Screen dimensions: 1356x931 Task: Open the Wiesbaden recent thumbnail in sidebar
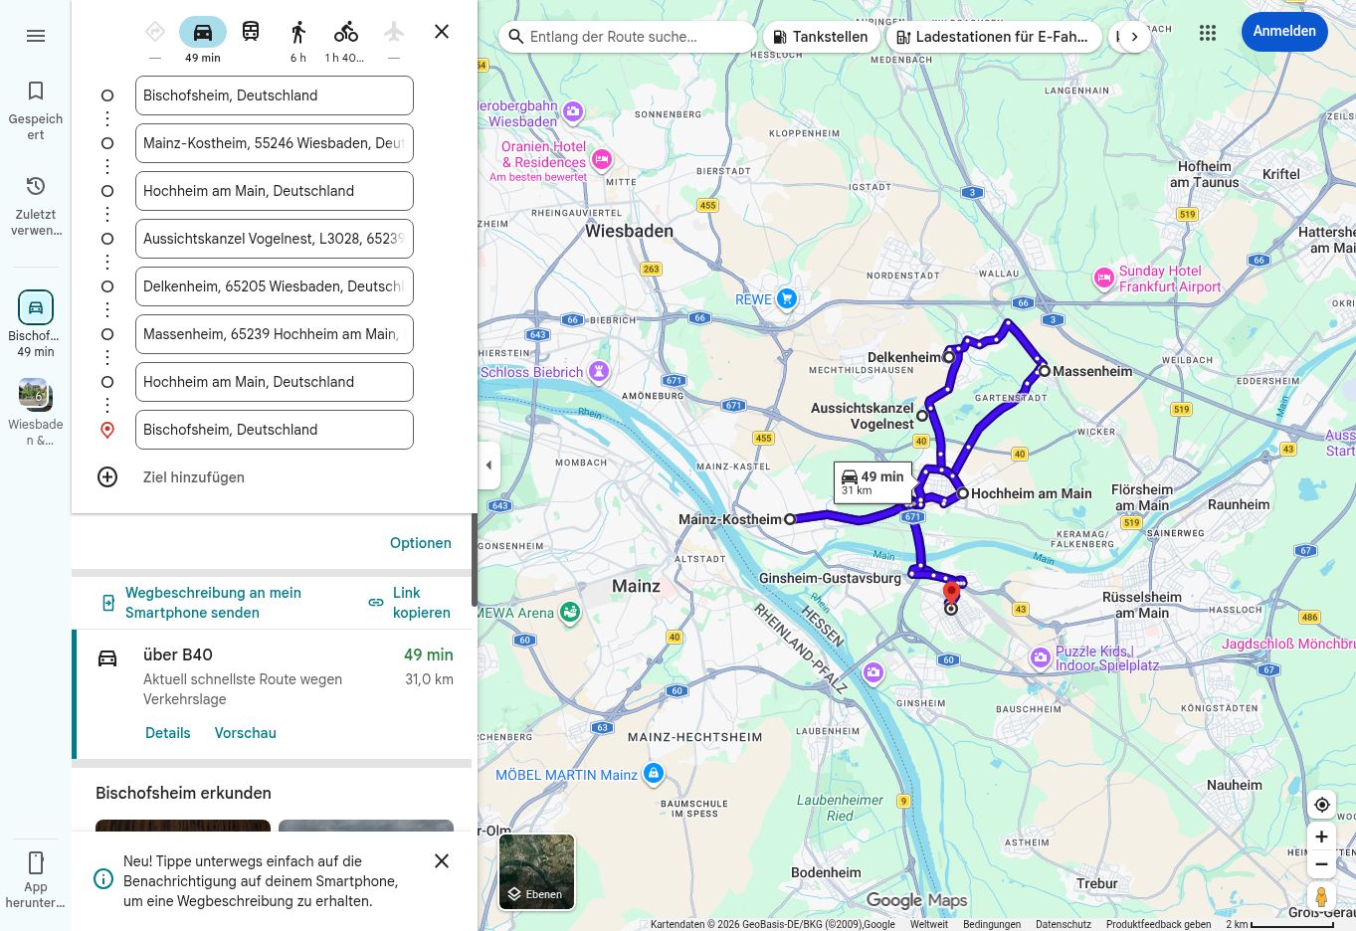tap(36, 412)
